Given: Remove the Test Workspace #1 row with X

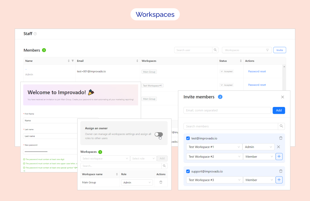Looking at the screenshot, I should [x=278, y=147].
